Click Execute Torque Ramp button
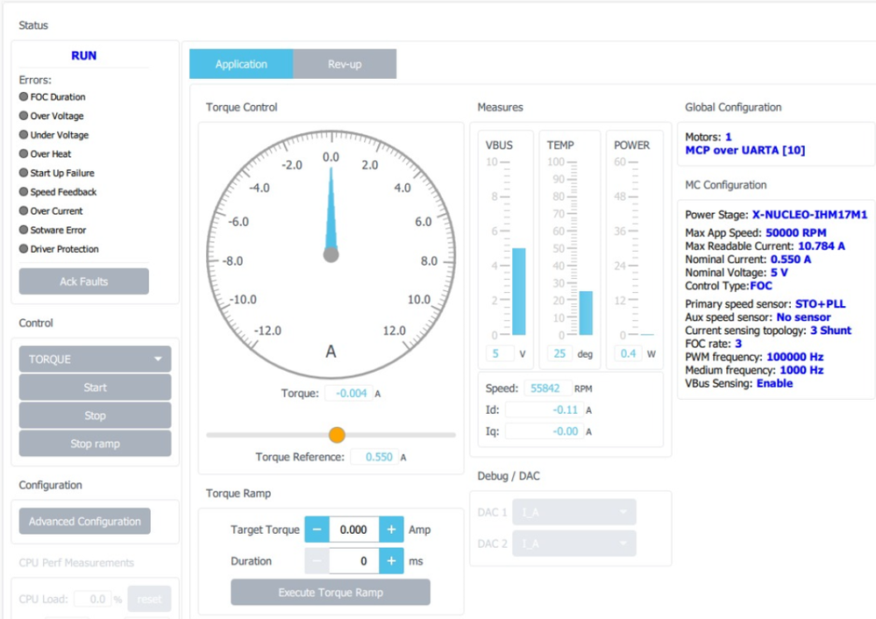The image size is (876, 619). [331, 592]
